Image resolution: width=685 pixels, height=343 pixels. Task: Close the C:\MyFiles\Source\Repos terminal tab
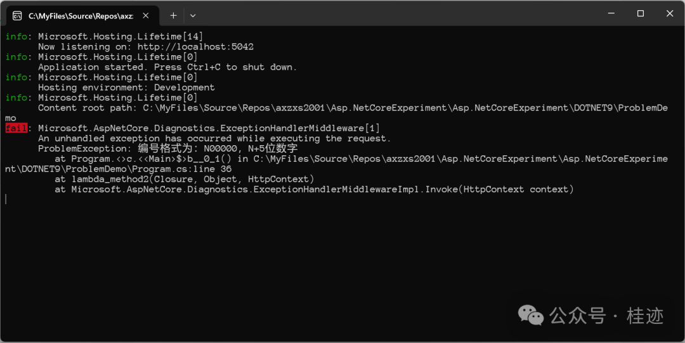146,16
